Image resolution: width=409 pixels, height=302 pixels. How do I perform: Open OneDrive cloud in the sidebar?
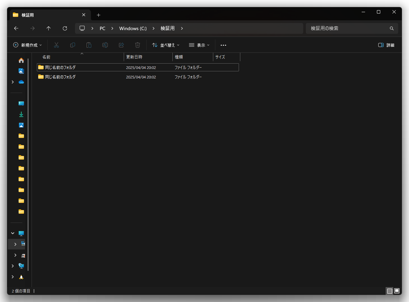pos(21,82)
